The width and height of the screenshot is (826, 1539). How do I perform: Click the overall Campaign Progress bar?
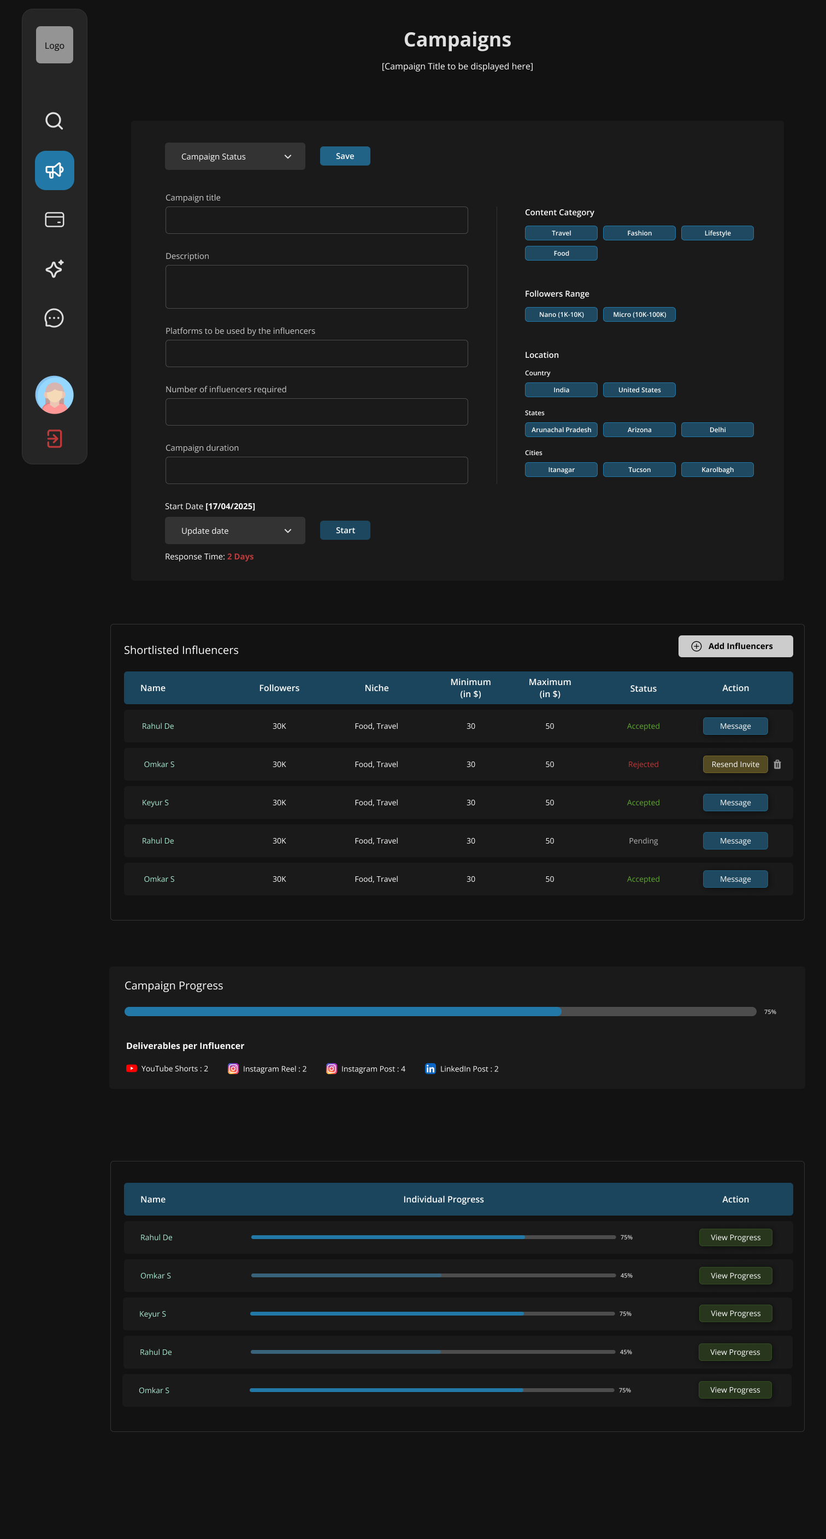click(x=440, y=1011)
